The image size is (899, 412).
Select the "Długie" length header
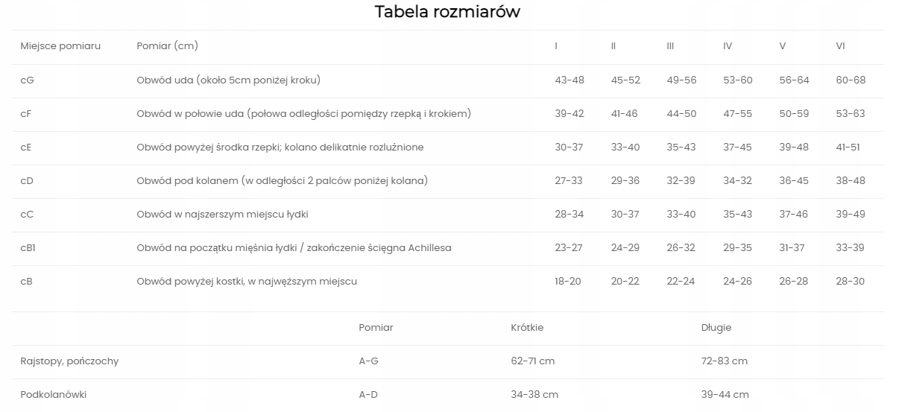tap(716, 328)
